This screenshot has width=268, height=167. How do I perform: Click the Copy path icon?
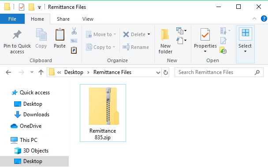(74, 41)
